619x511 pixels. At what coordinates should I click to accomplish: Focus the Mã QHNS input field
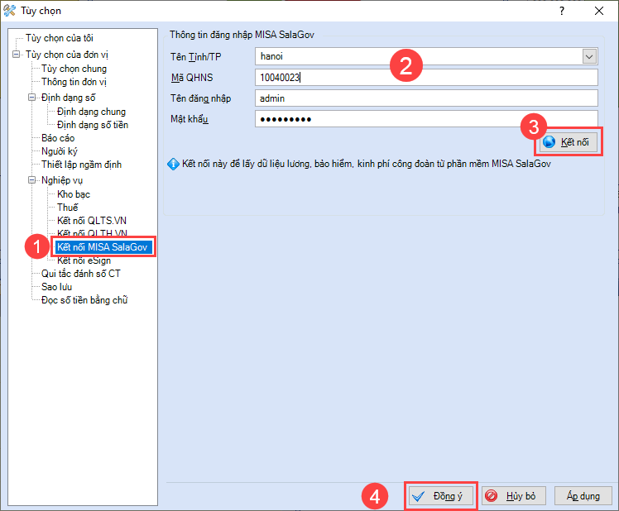(426, 78)
